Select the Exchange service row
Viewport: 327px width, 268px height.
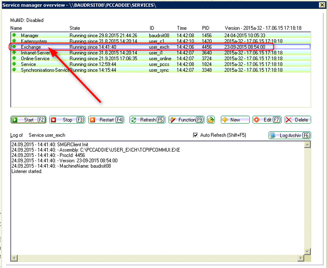click(x=31, y=47)
